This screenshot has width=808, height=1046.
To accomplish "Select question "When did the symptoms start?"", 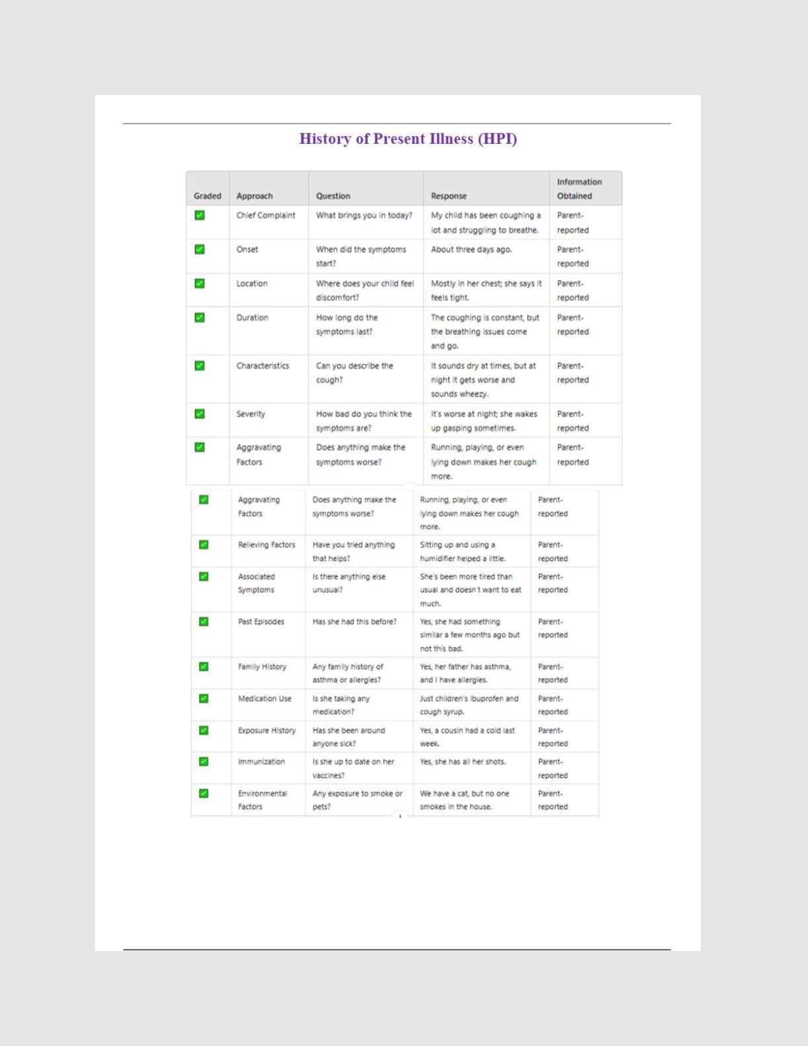I will tap(361, 256).
